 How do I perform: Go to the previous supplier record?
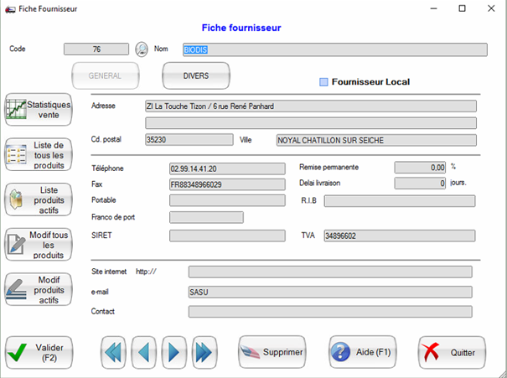tap(145, 351)
